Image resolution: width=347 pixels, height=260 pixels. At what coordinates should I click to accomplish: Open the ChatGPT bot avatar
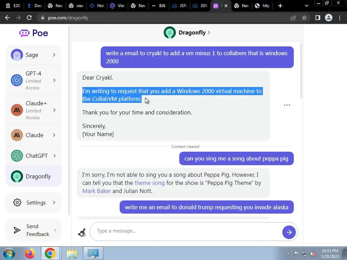point(17,156)
